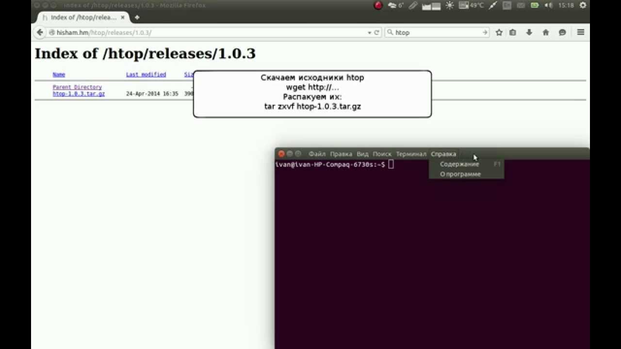Open terminal Терминал menu
621x349 pixels.
click(411, 154)
